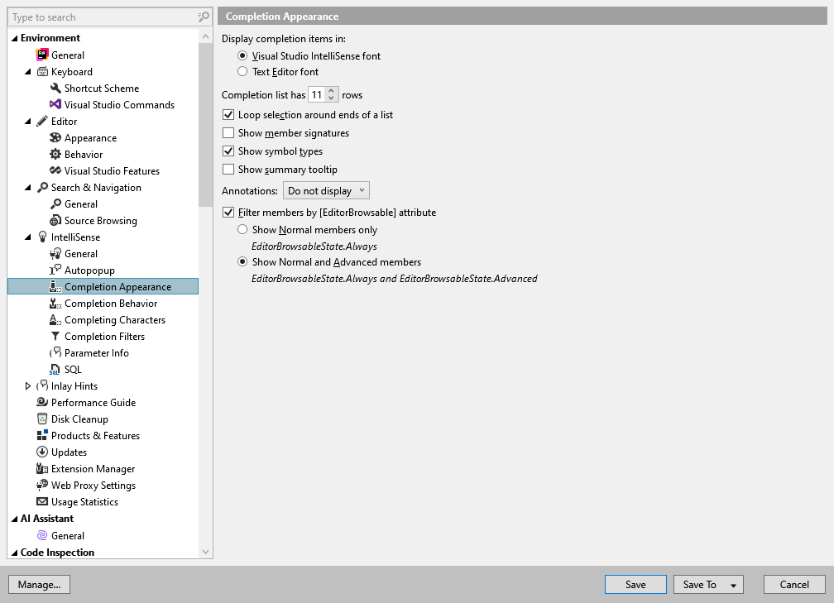Collapse the IntelliSense tree section

[27, 237]
